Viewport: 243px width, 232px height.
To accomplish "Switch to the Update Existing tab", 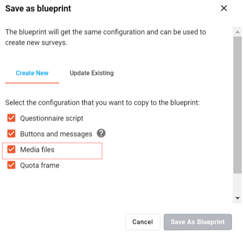I will tap(92, 73).
